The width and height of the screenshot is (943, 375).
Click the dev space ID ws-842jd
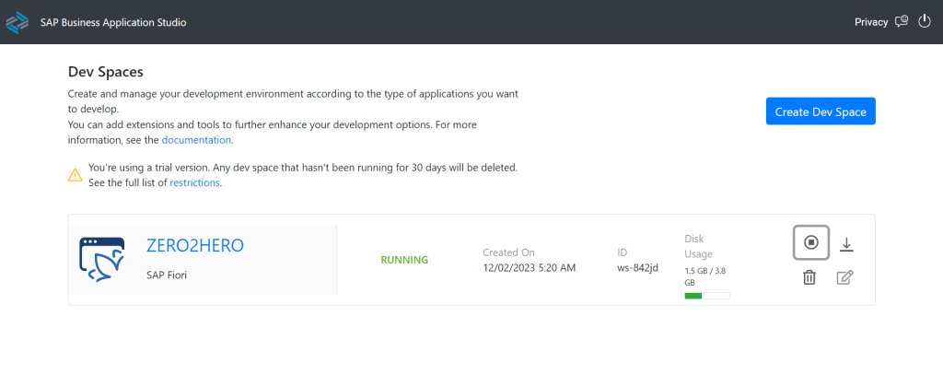click(x=637, y=268)
